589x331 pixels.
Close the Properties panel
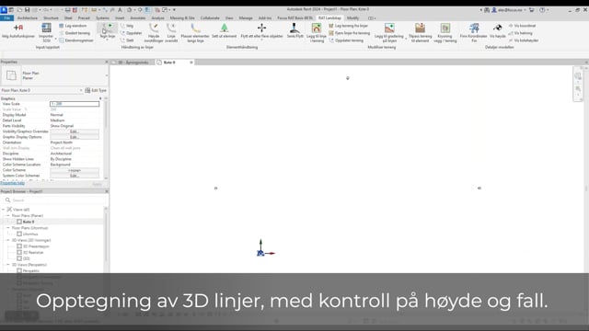point(107,62)
